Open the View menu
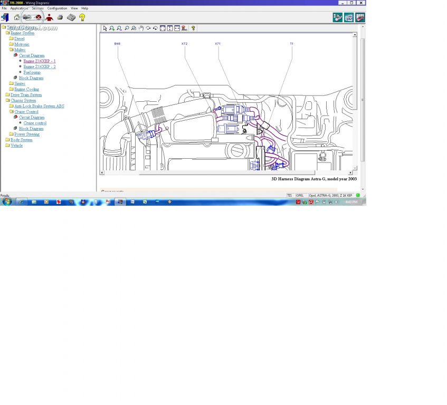 point(74,8)
